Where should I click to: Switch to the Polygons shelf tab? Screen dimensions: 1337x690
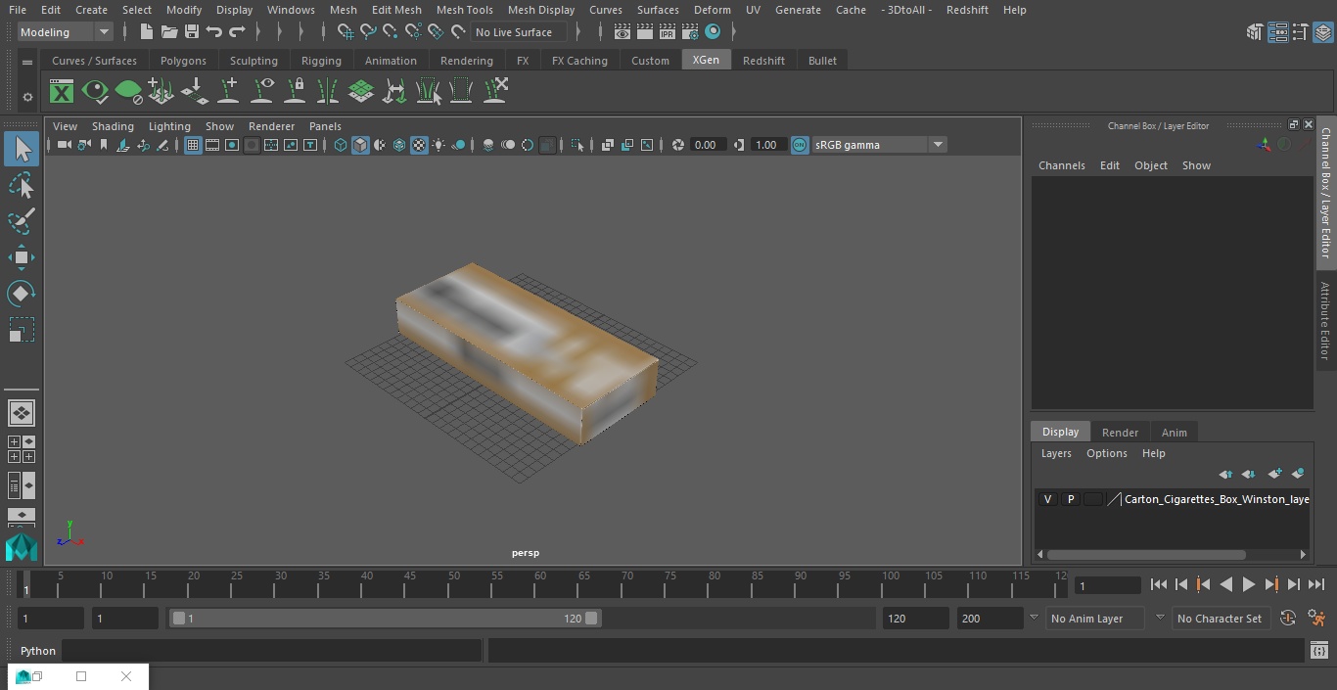(183, 61)
